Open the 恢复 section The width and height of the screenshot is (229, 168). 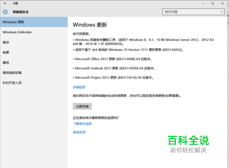point(34,52)
